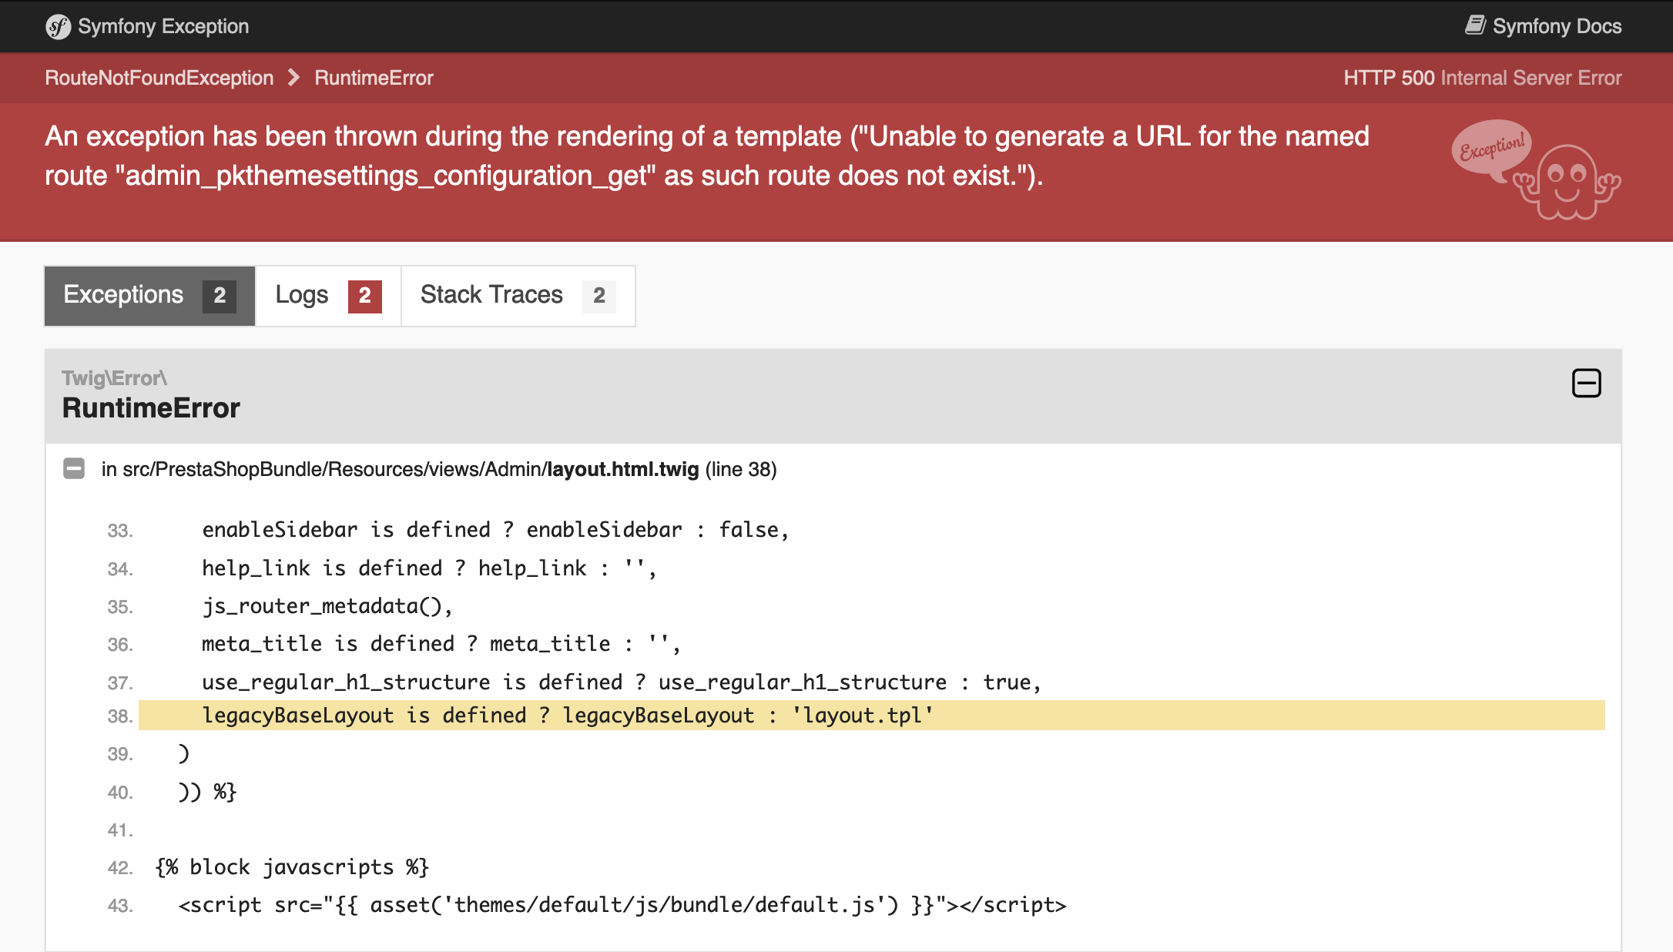Select the Exceptions tab
This screenshot has height=952, width=1673.
click(x=124, y=295)
